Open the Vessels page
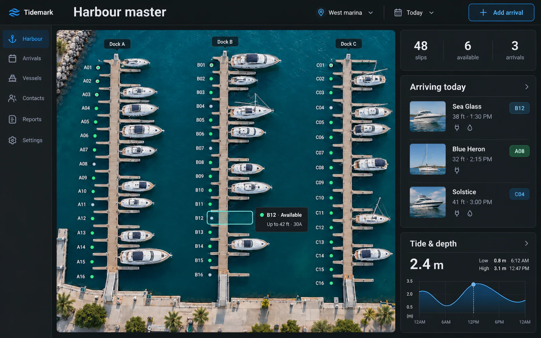The width and height of the screenshot is (541, 338). pos(26,78)
